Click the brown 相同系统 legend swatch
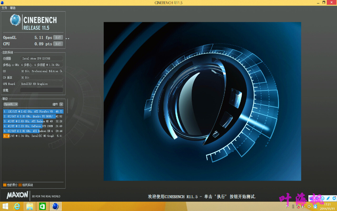Image resolution: width=337 pixels, height=211 pixels. click(x=20, y=185)
